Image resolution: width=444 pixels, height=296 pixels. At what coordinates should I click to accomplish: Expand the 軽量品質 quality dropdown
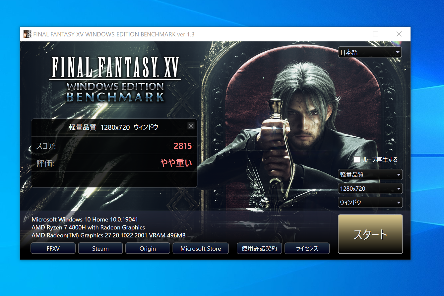370,174
